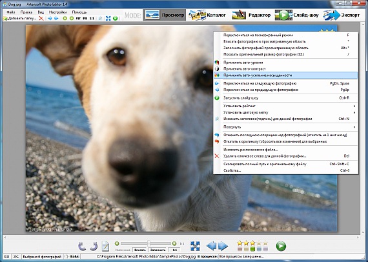
Task: Click rotate counterclockwise icon in bottom panel
Action: [82, 246]
